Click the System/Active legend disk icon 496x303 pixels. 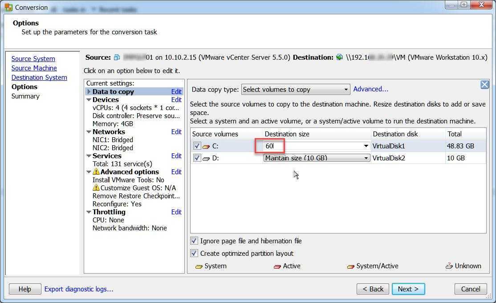pos(350,266)
